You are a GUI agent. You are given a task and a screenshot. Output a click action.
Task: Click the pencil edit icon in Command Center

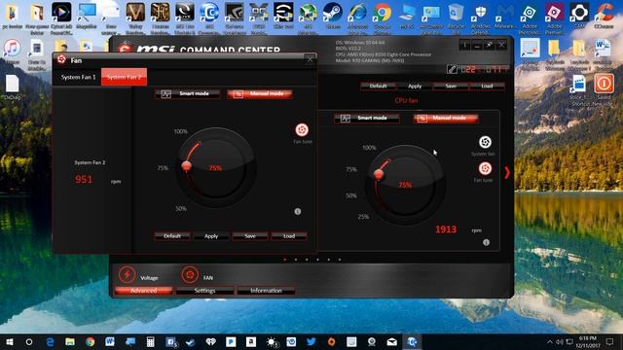pyautogui.click(x=452, y=69)
